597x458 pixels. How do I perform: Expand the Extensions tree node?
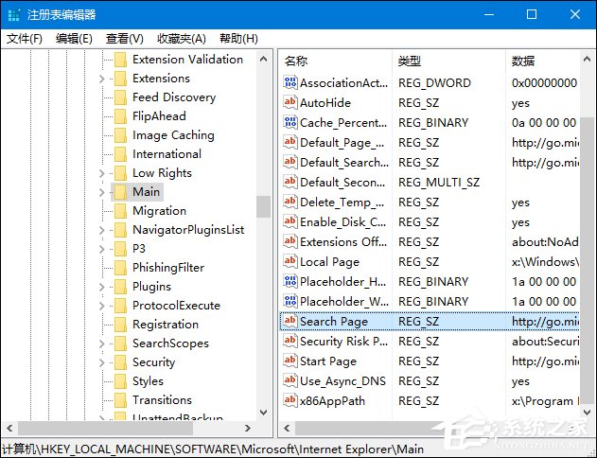102,79
